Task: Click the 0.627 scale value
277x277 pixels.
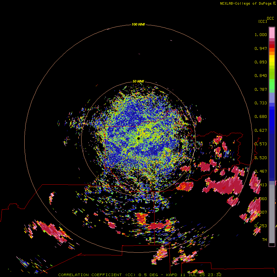Action: pos(261,130)
